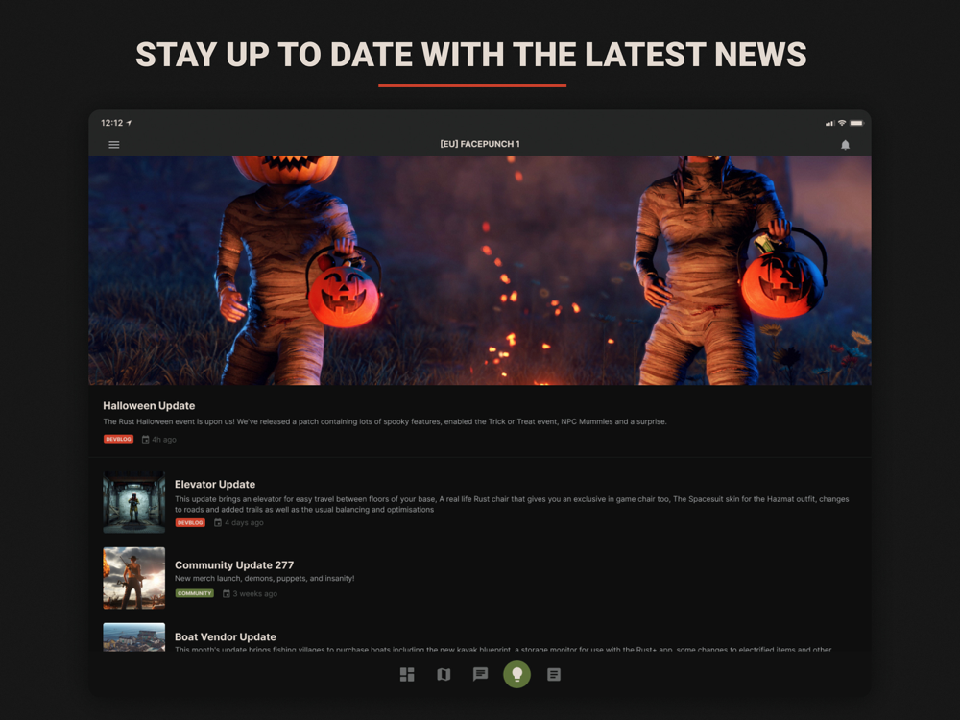The image size is (960, 720).
Task: Open the notes list tab icon
Action: (554, 674)
